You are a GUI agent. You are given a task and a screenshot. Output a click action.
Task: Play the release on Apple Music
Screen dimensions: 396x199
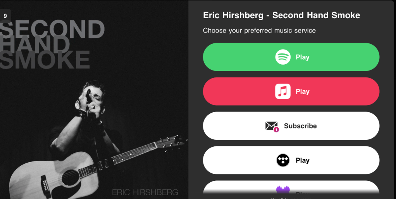pos(291,91)
